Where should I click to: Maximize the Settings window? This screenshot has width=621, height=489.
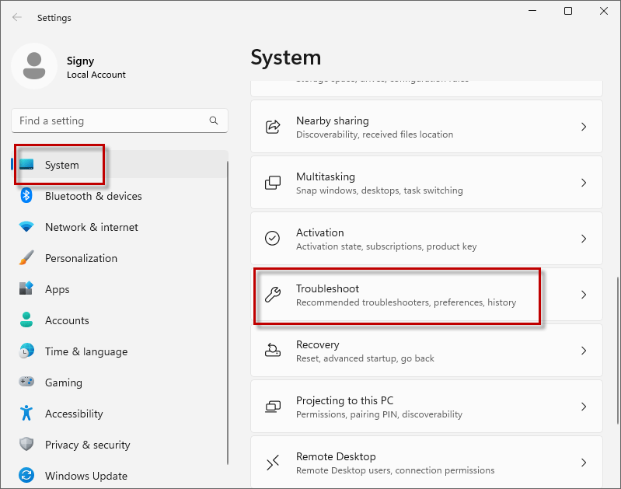(x=568, y=11)
